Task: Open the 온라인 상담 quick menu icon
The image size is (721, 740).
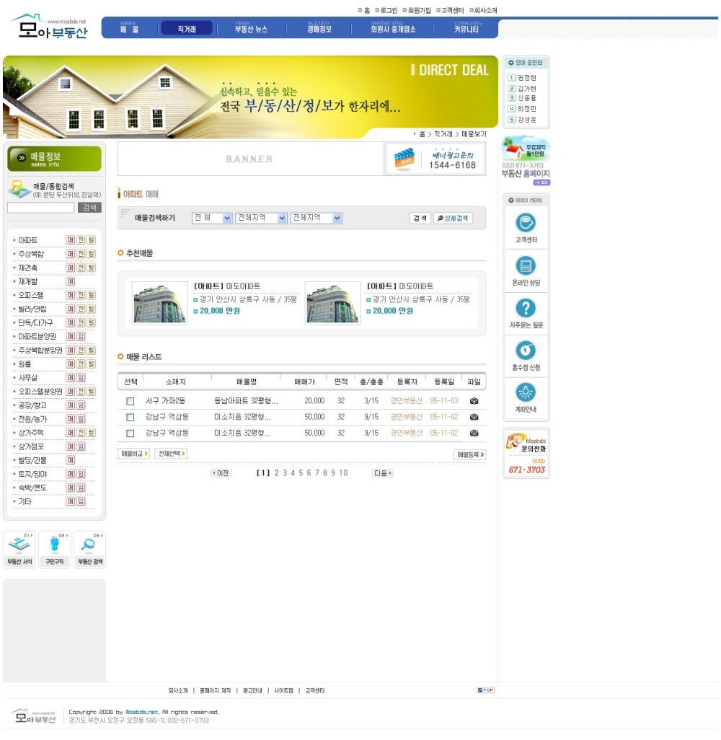Action: (x=526, y=265)
